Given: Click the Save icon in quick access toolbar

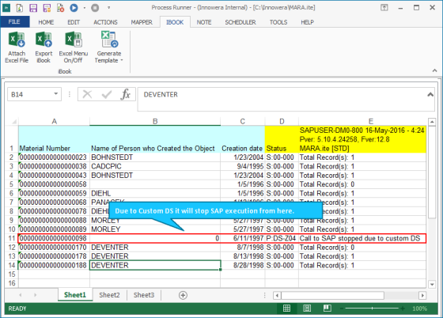Looking at the screenshot, I should click(x=33, y=8).
